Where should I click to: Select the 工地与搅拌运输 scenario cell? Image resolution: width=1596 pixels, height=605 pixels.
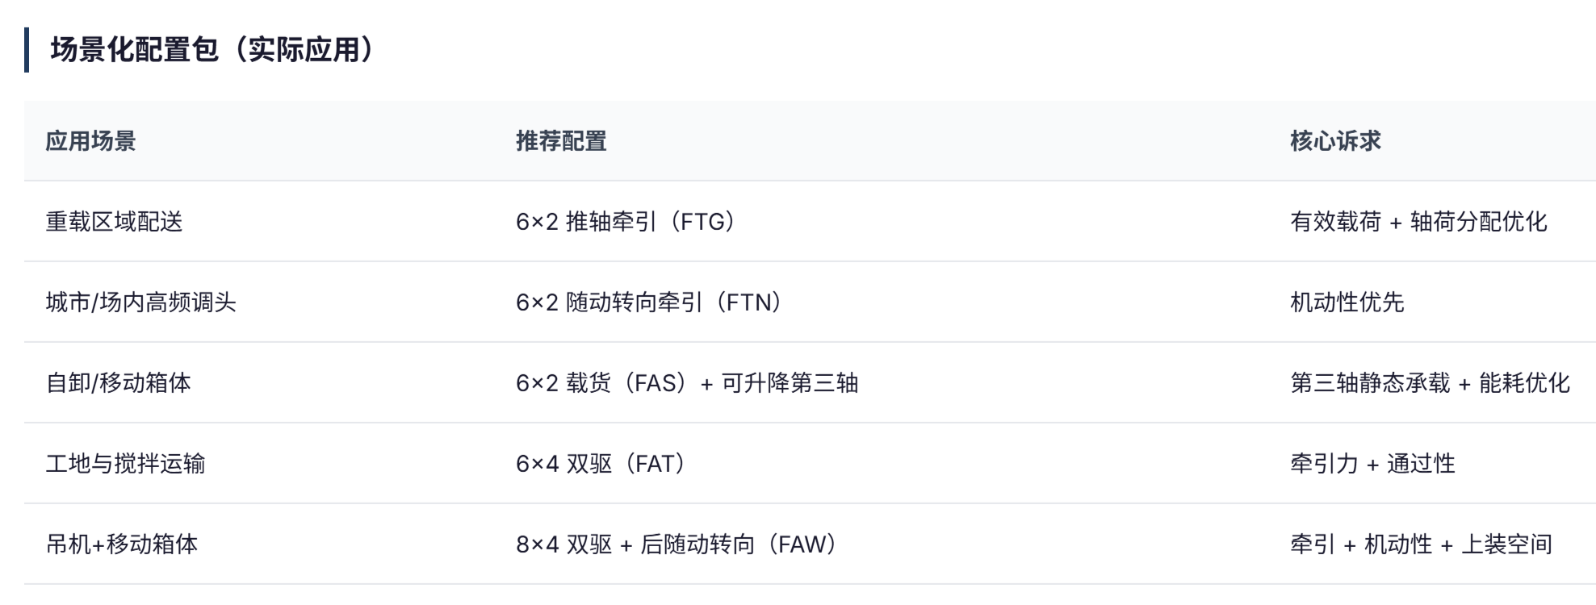[125, 464]
